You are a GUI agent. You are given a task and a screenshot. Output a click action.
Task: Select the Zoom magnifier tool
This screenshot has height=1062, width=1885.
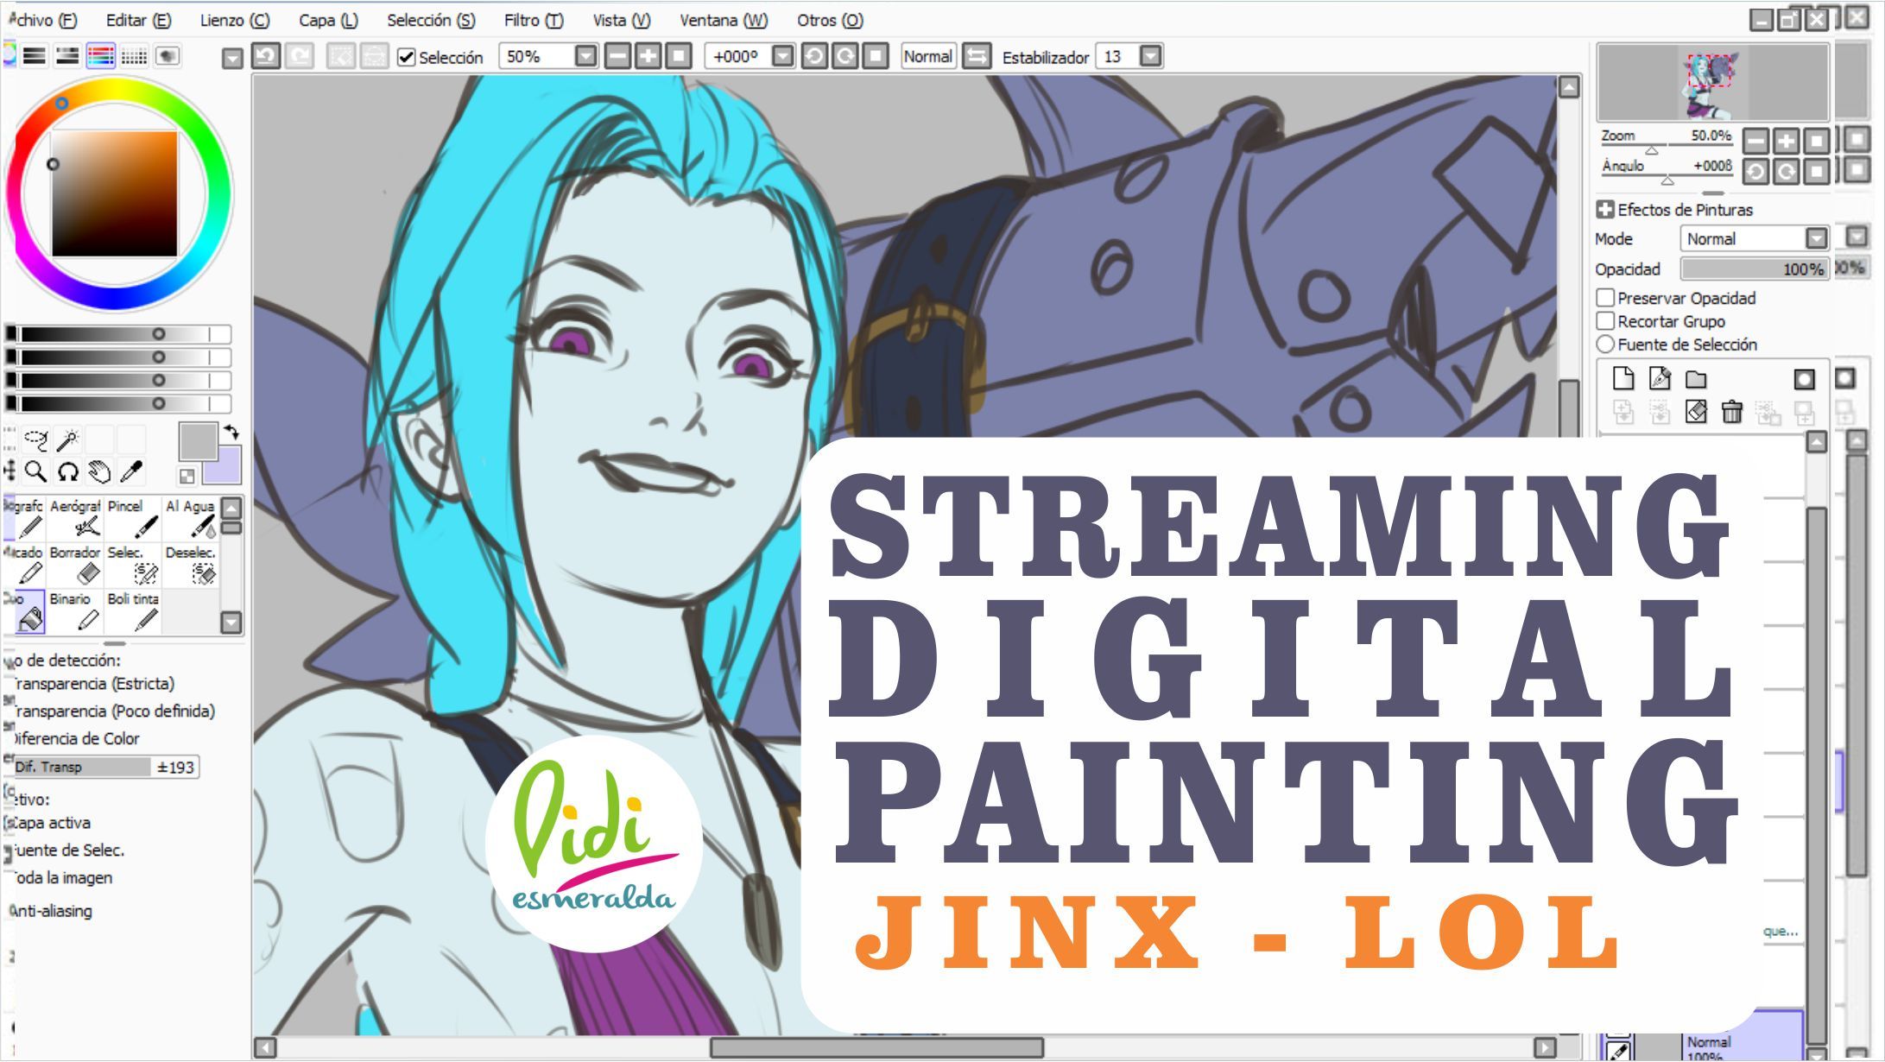point(35,471)
